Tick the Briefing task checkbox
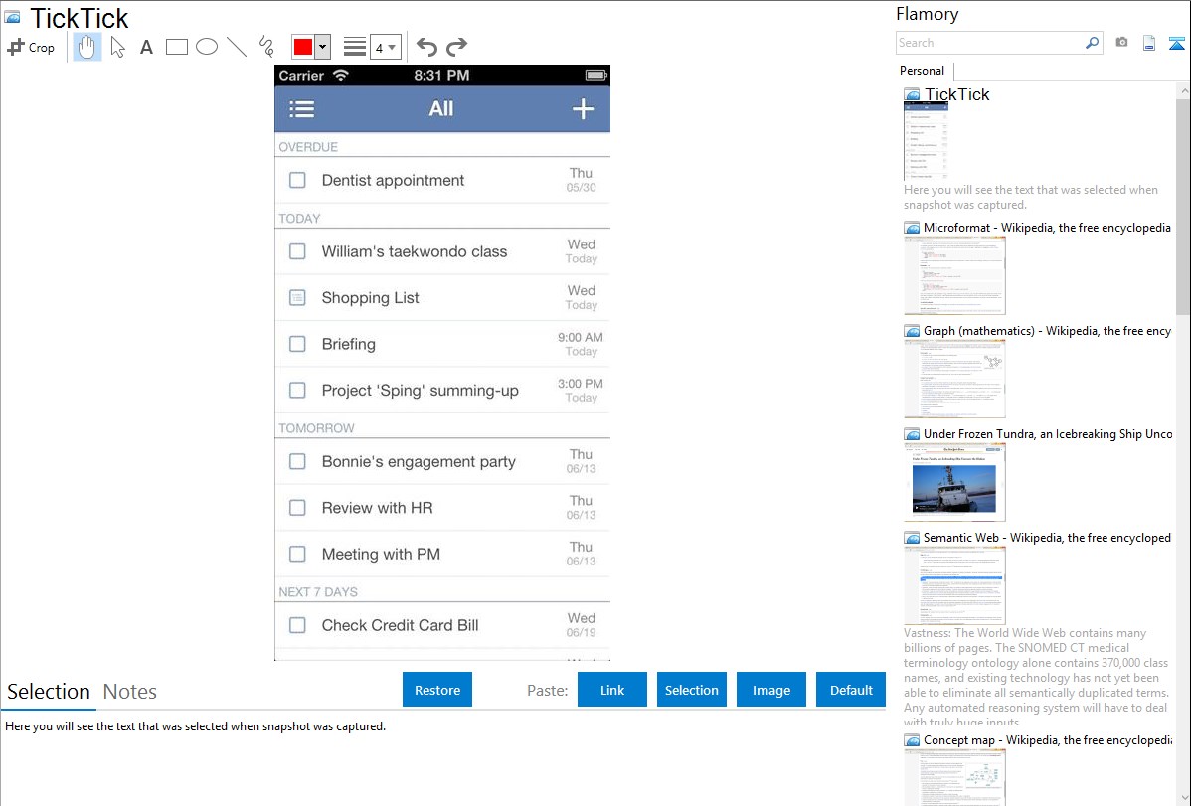The width and height of the screenshot is (1191, 806). (298, 344)
